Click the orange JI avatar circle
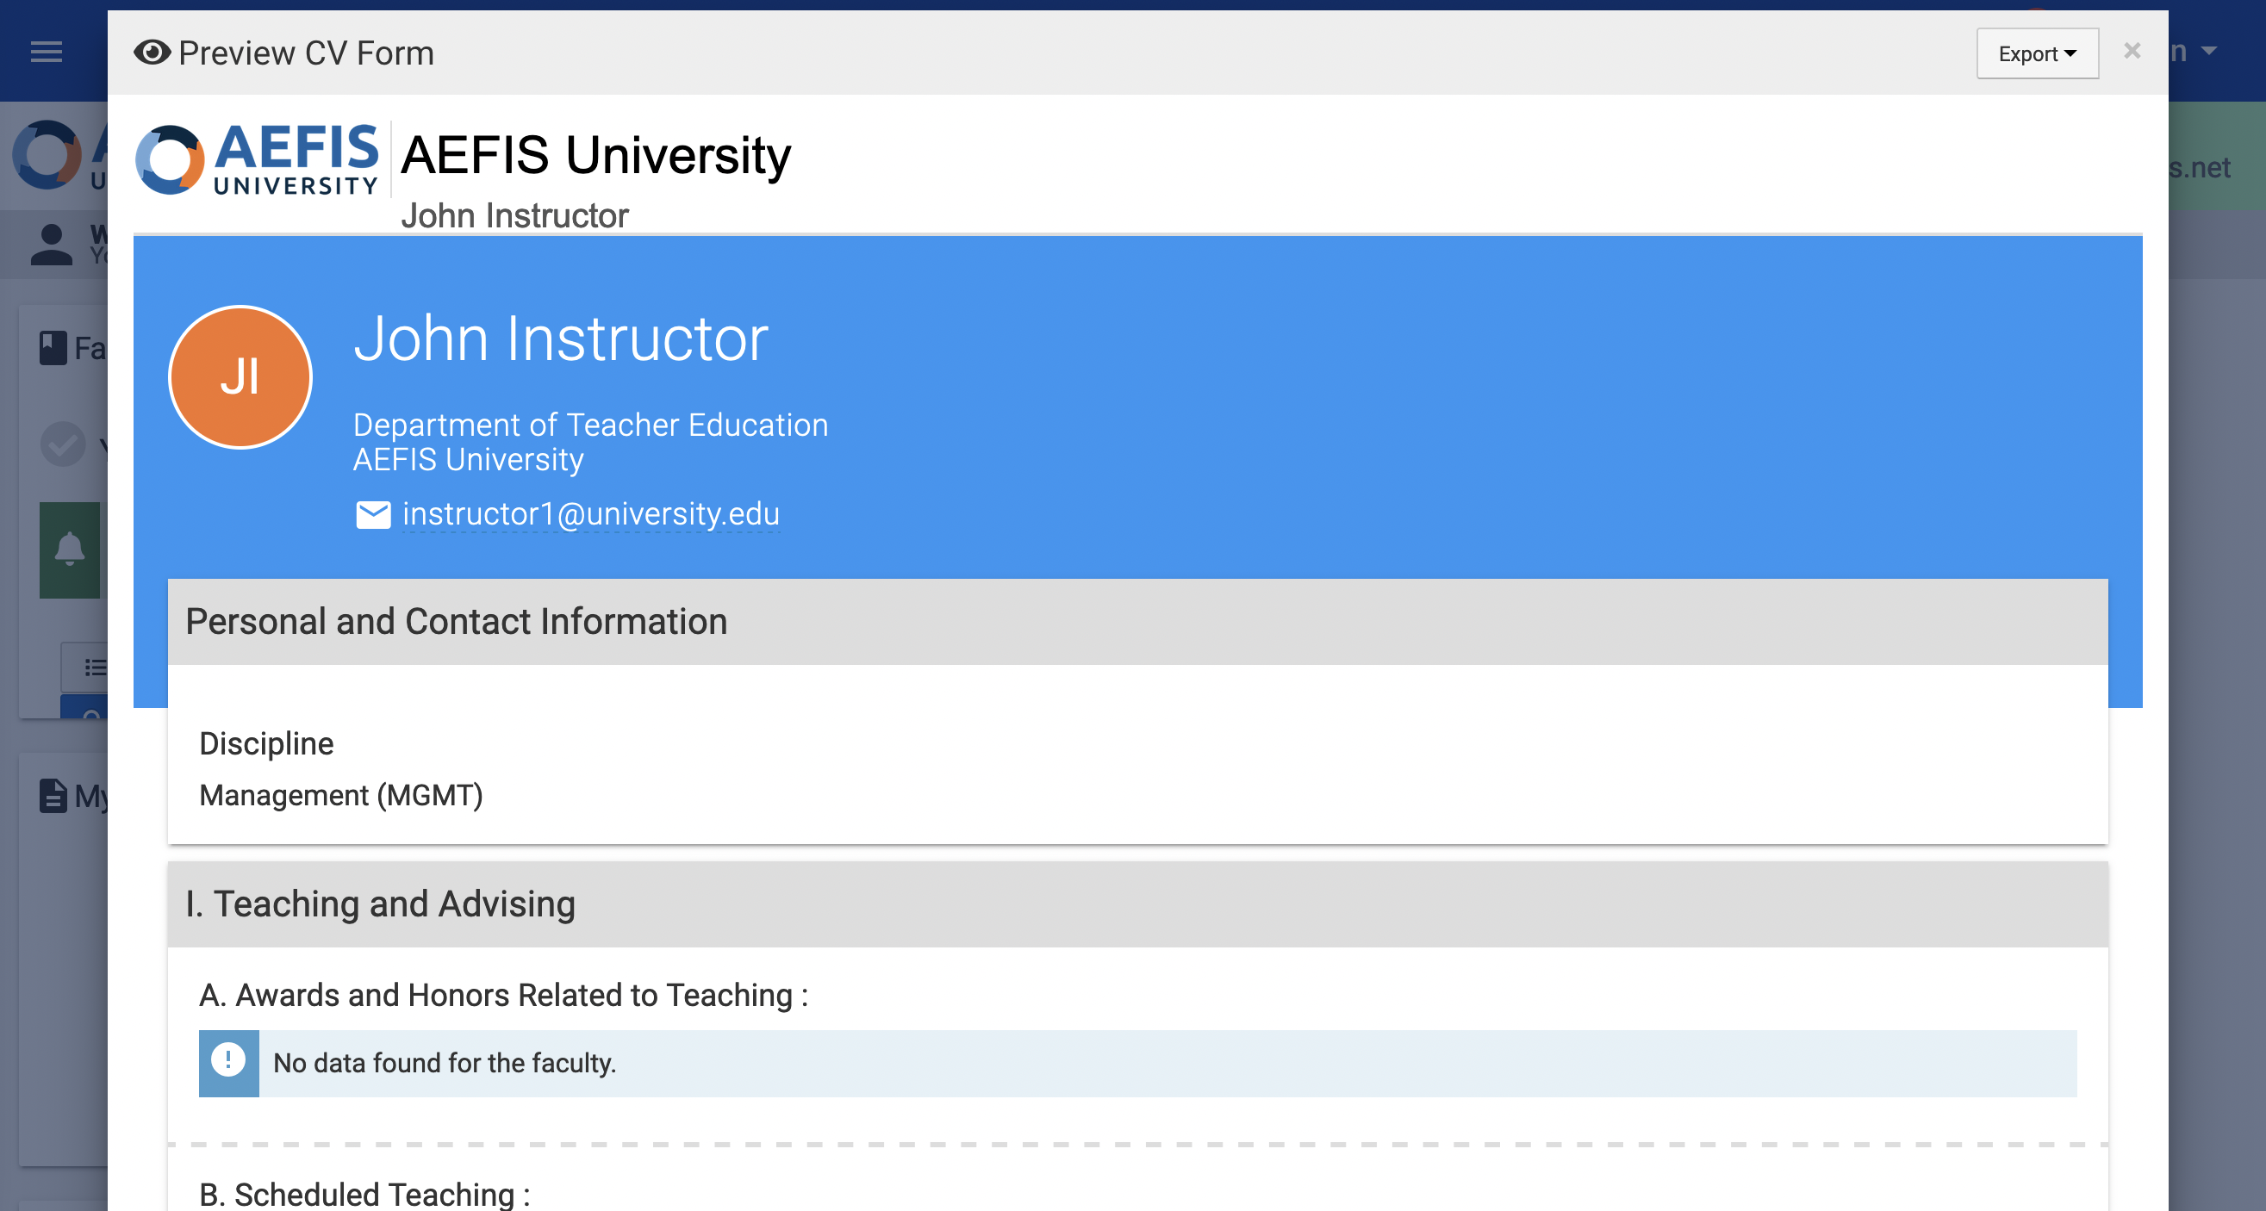The width and height of the screenshot is (2266, 1211). tap(240, 377)
